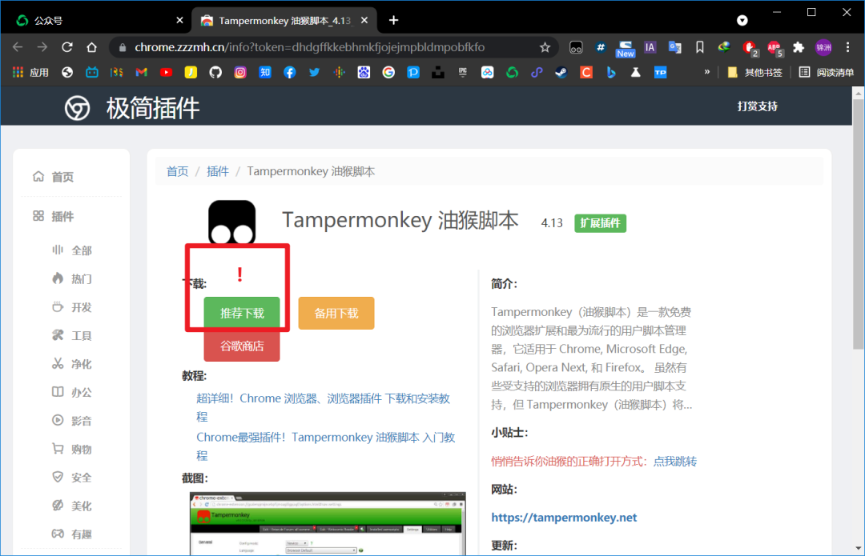This screenshot has width=865, height=556.
Task: Click 打赏支持 in the header
Action: pos(758,106)
